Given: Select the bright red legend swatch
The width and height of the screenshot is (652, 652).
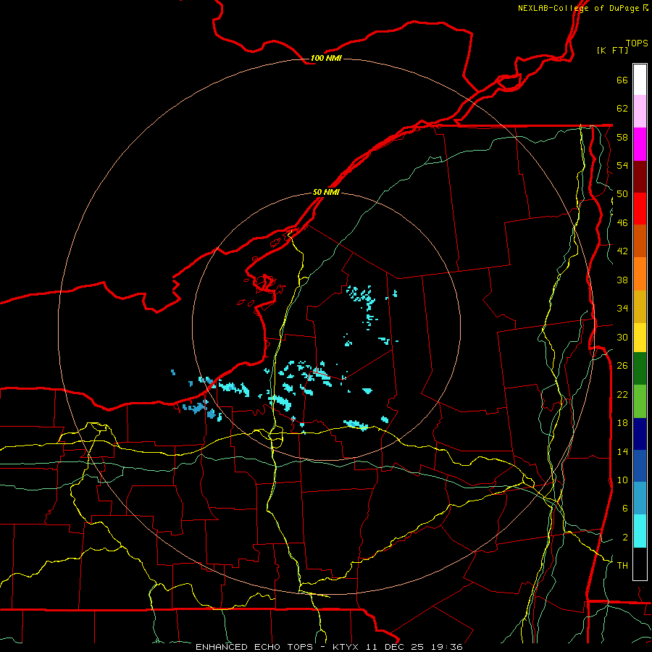Looking at the screenshot, I should pos(640,209).
